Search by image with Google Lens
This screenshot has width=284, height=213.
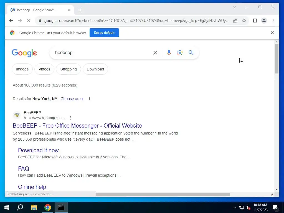point(180,53)
